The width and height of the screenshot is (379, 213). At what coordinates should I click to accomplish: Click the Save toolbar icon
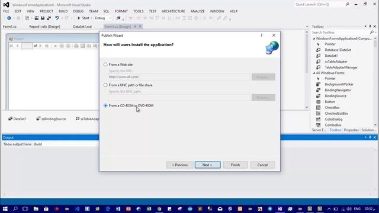coord(43,18)
